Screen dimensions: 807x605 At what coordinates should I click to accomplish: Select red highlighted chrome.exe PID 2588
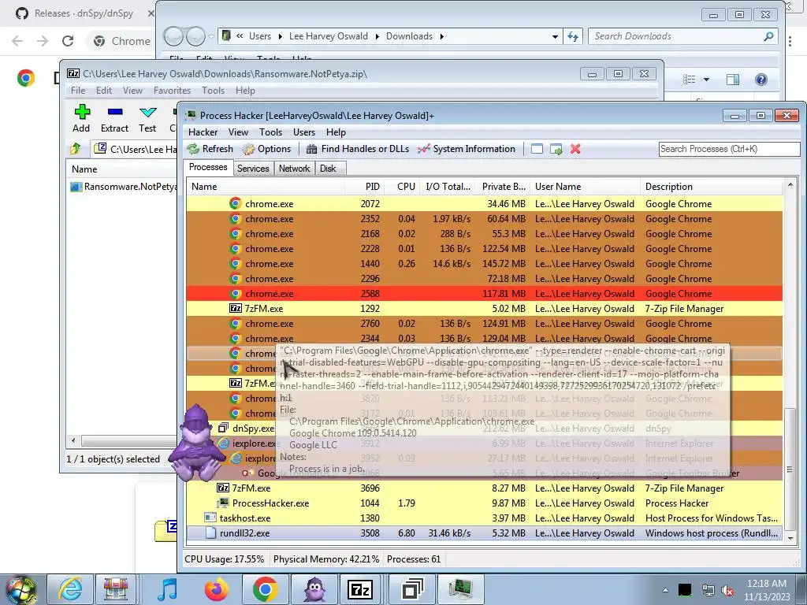pos(485,294)
